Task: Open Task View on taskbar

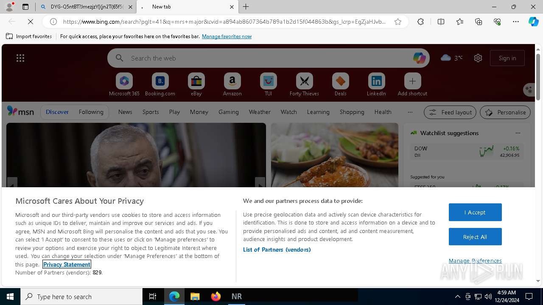Action: coord(153,297)
